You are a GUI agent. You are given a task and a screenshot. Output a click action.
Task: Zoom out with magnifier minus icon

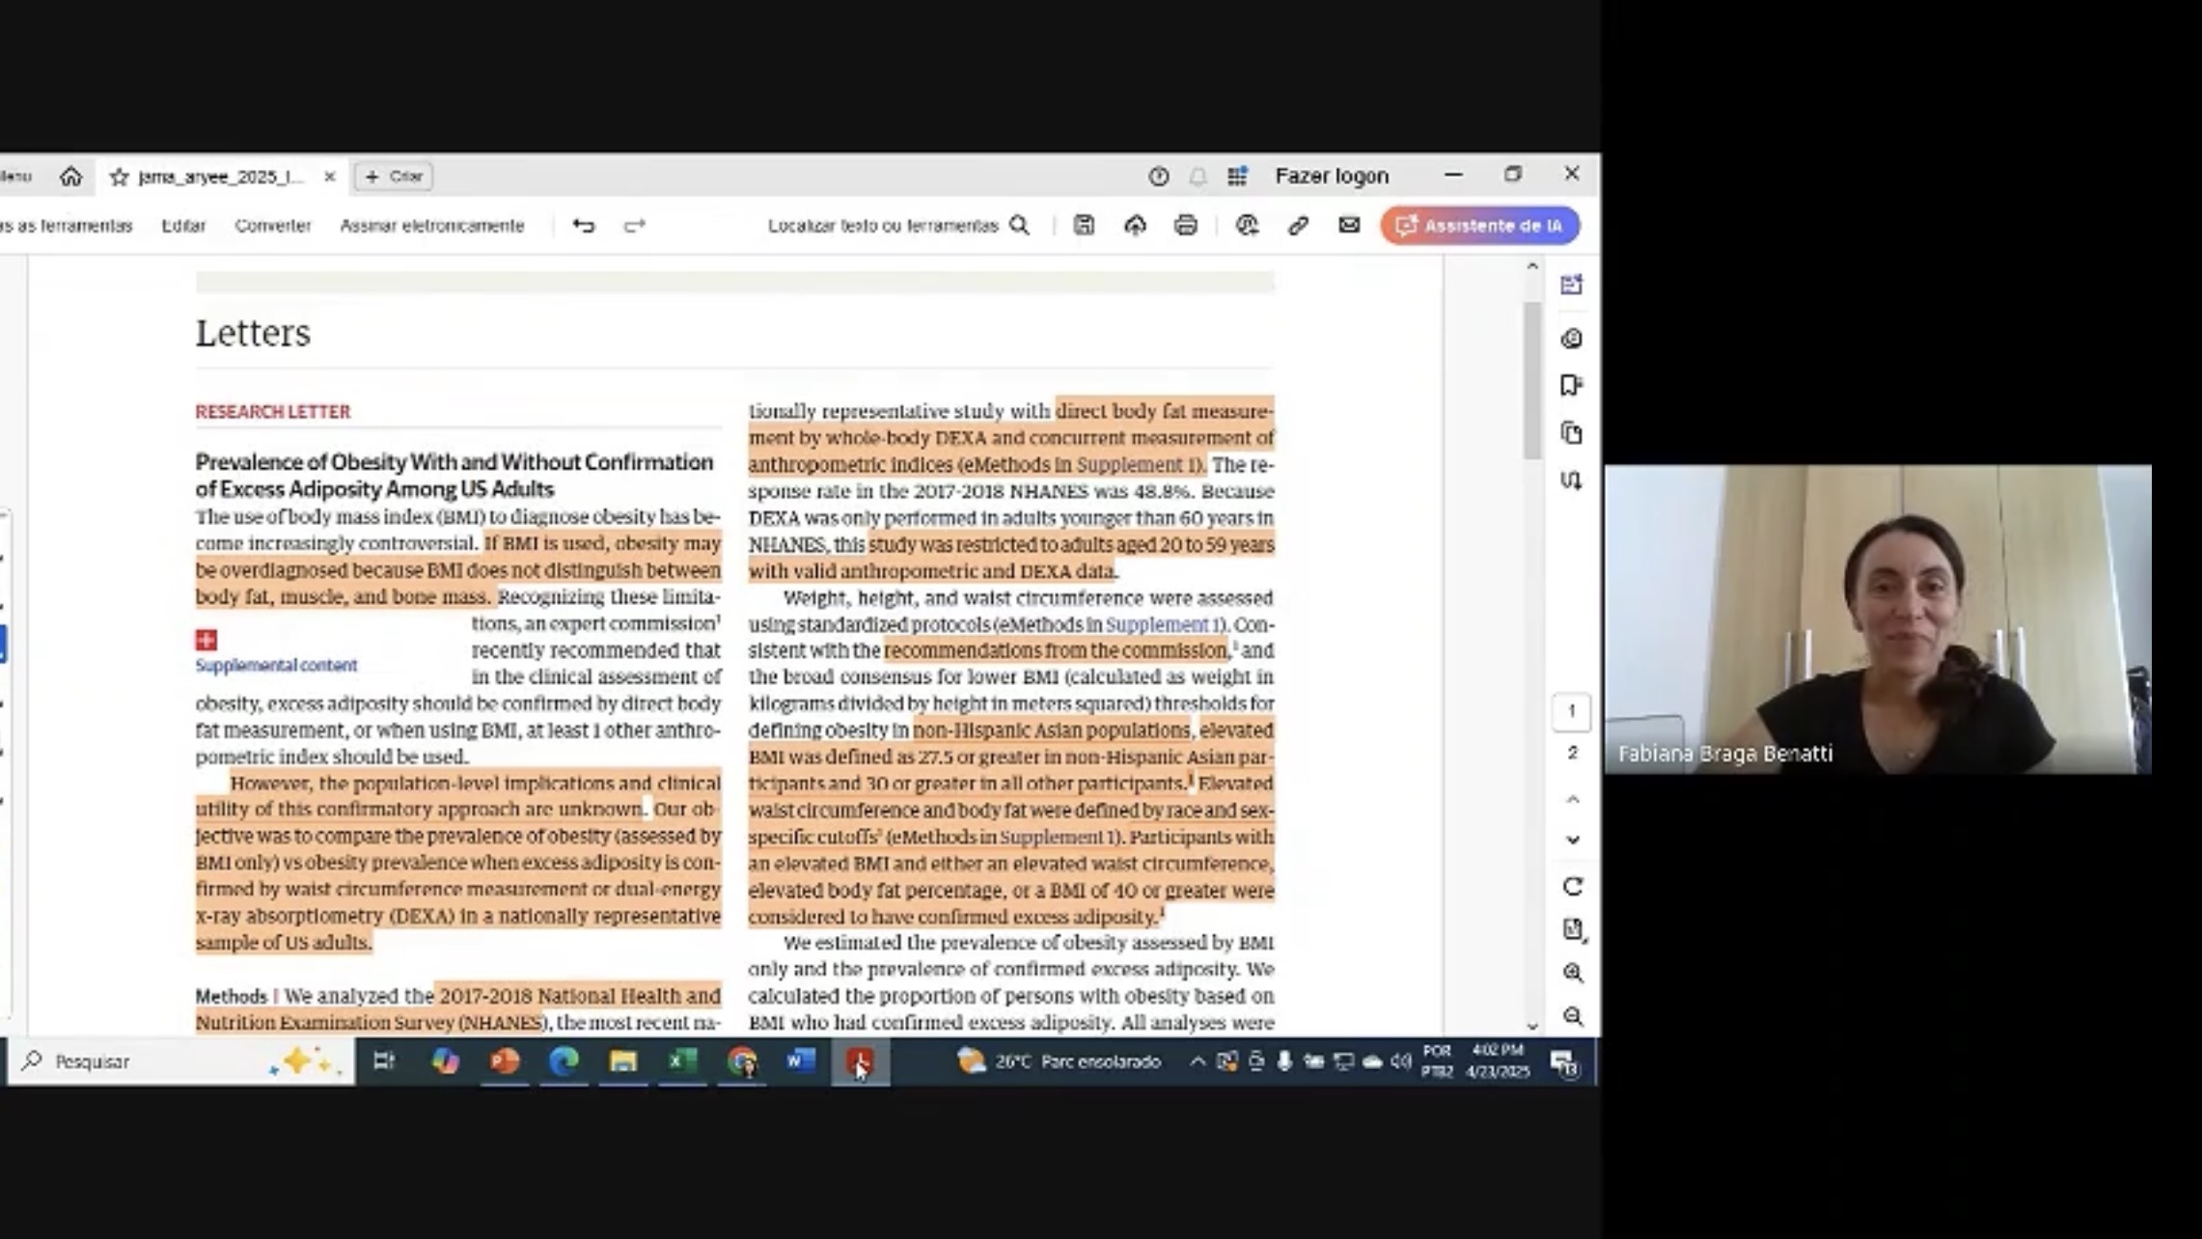tap(1573, 1016)
